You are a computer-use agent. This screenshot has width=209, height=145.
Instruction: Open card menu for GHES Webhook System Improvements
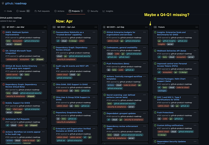(x=43, y=32)
